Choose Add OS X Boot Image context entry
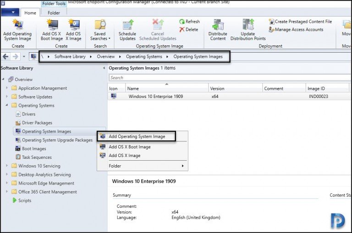The image size is (352, 233). [143, 147]
